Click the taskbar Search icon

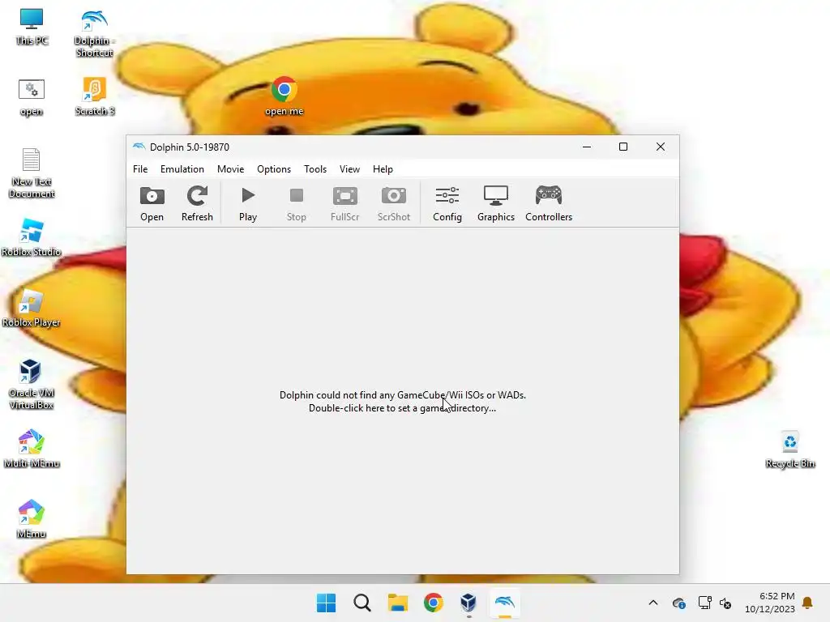click(362, 603)
